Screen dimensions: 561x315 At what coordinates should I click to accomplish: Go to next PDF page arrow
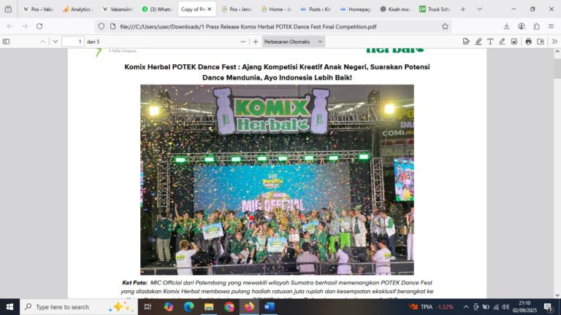pos(55,42)
